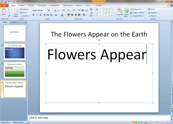Screen dimensions: 173x124
Task: Click the Reset slide button
Action: pyautogui.click(x=24, y=13)
